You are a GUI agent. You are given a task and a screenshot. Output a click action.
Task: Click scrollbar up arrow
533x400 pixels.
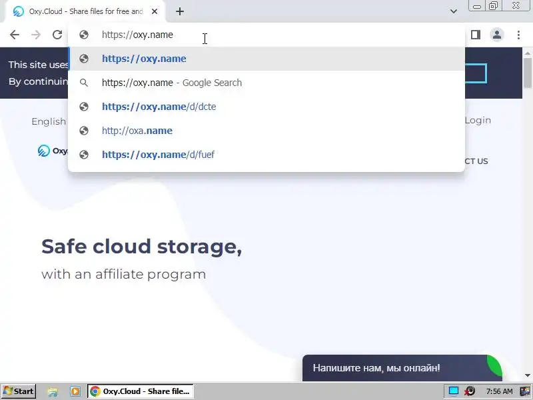point(528,53)
